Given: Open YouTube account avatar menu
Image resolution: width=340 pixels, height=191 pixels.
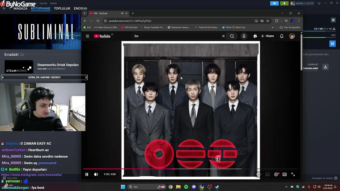Looking at the screenshot, I should [292, 36].
